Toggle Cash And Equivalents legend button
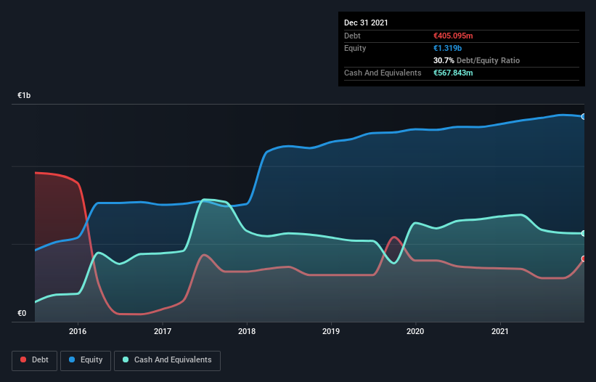 tap(167, 360)
